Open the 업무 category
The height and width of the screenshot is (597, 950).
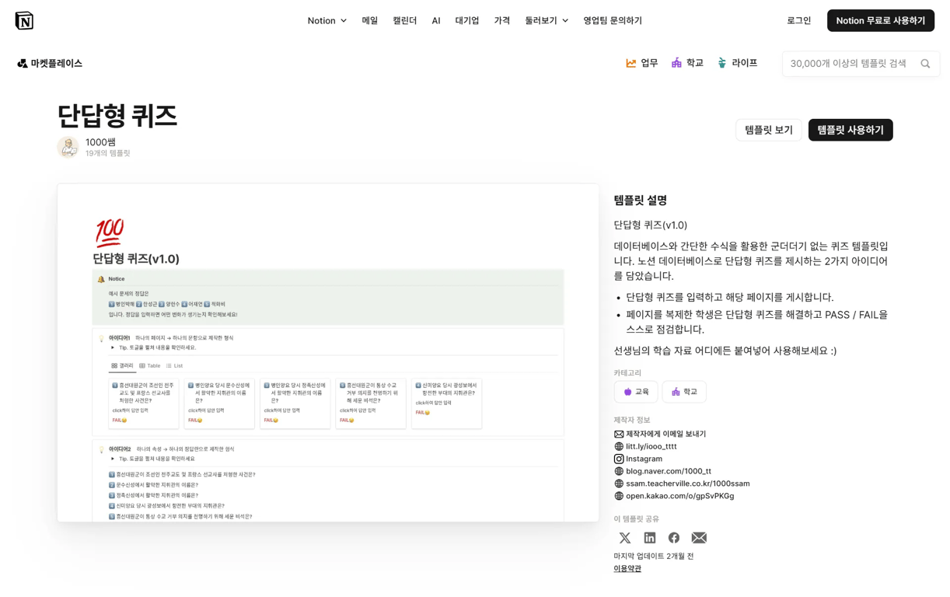click(x=642, y=63)
